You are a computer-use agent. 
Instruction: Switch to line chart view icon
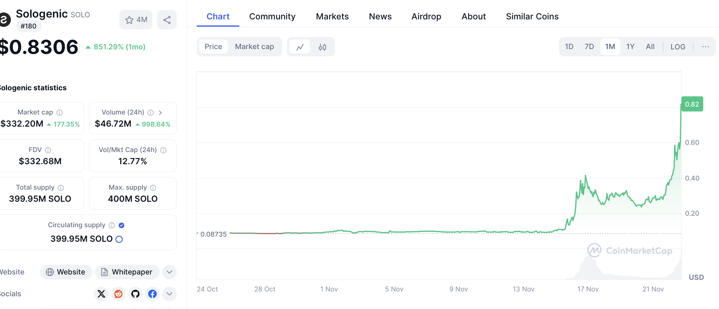[300, 47]
